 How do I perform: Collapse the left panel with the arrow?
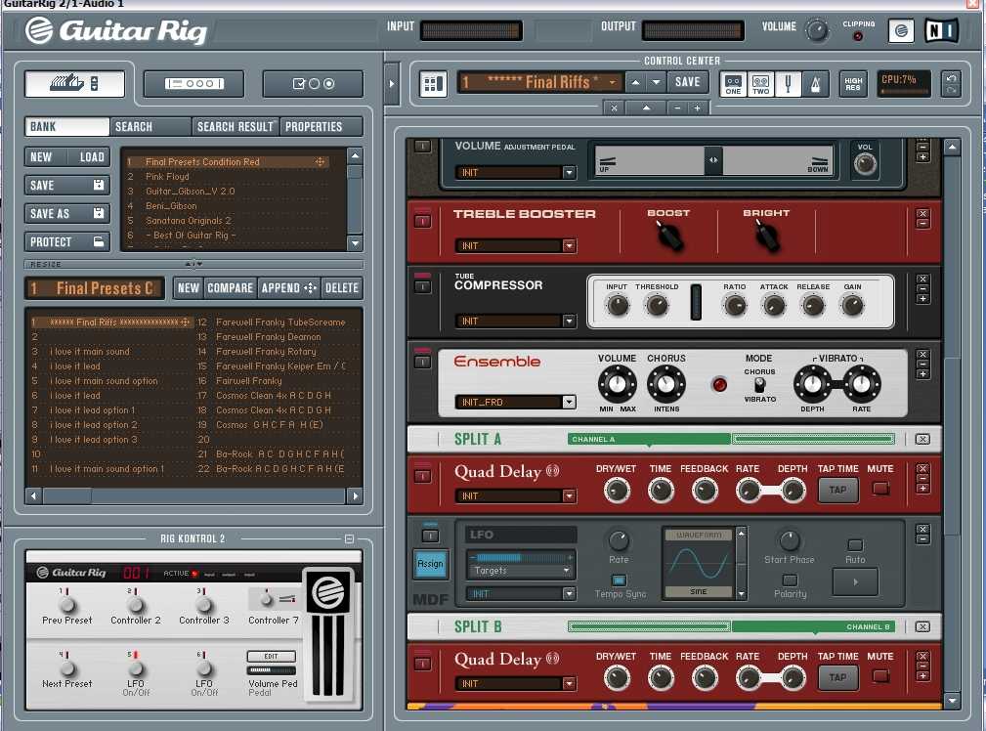click(392, 83)
